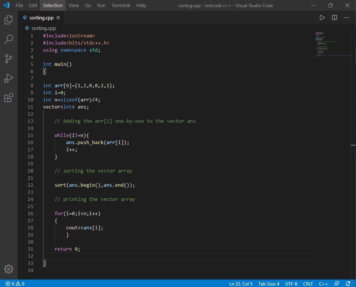Viewport: 356px width, 287px height.
Task: Click the VS Code logo icon
Action: [6, 5]
